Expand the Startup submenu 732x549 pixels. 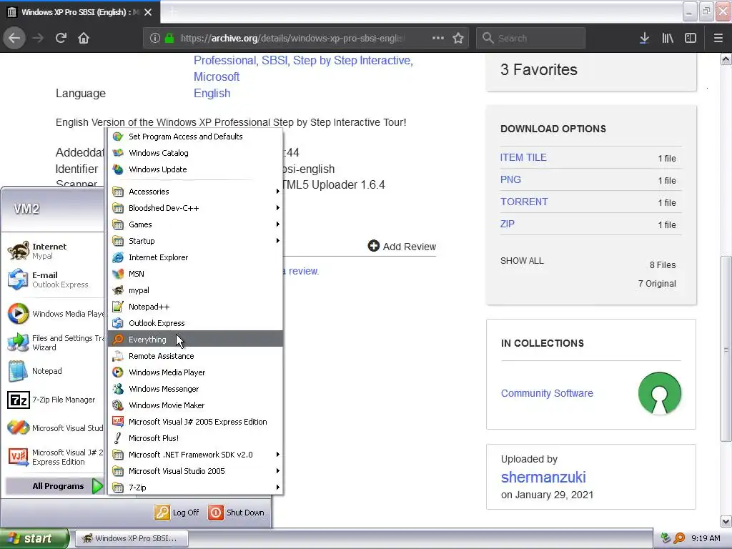coord(196,241)
